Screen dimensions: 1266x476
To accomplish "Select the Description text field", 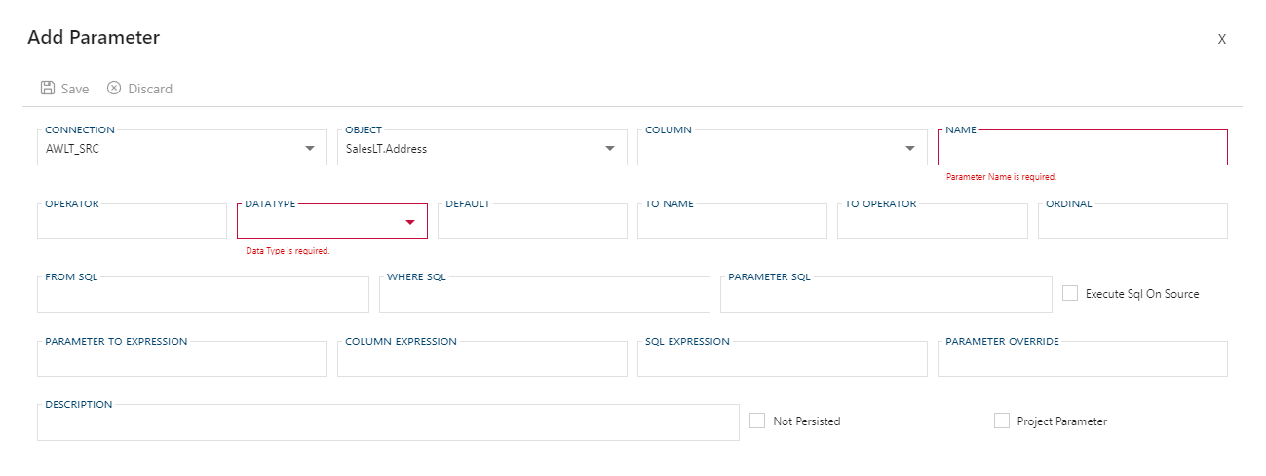I will (388, 423).
